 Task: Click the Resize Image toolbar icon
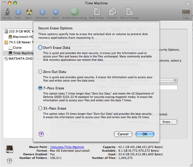click(130, 12)
